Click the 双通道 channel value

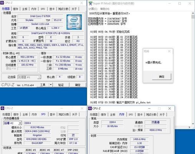[155, 122]
